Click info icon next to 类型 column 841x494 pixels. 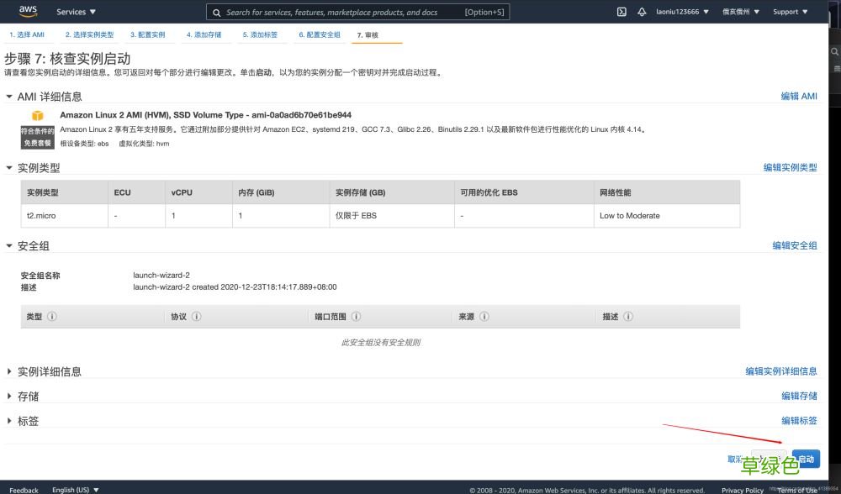(x=52, y=317)
